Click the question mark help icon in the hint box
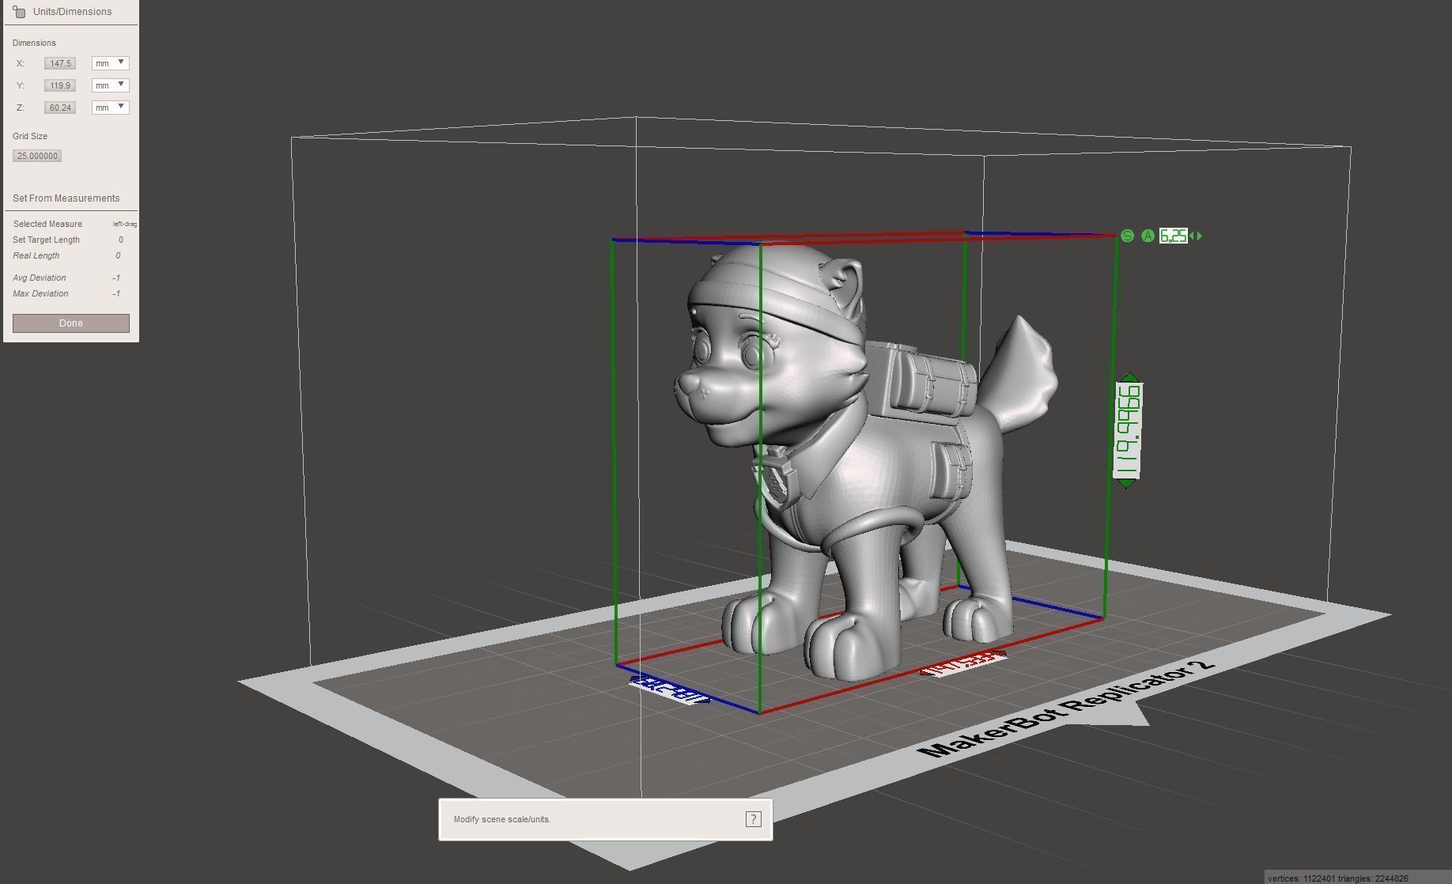 tap(753, 819)
